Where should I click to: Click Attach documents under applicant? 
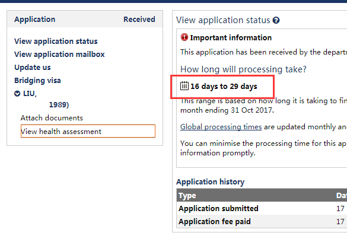coord(52,118)
